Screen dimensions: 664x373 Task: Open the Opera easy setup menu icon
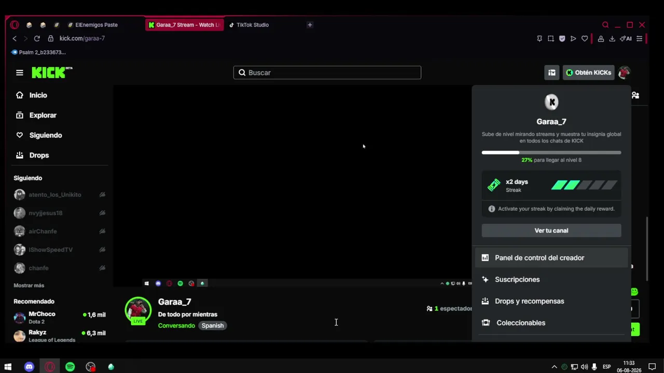pyautogui.click(x=640, y=38)
